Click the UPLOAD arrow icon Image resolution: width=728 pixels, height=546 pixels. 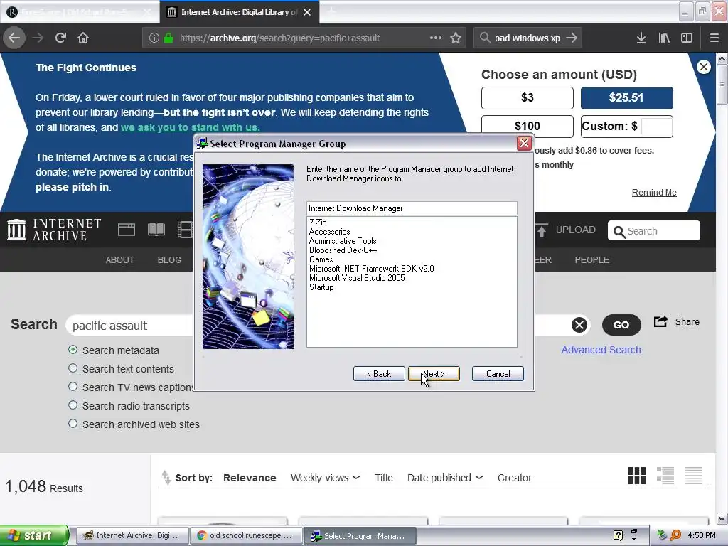(542, 230)
